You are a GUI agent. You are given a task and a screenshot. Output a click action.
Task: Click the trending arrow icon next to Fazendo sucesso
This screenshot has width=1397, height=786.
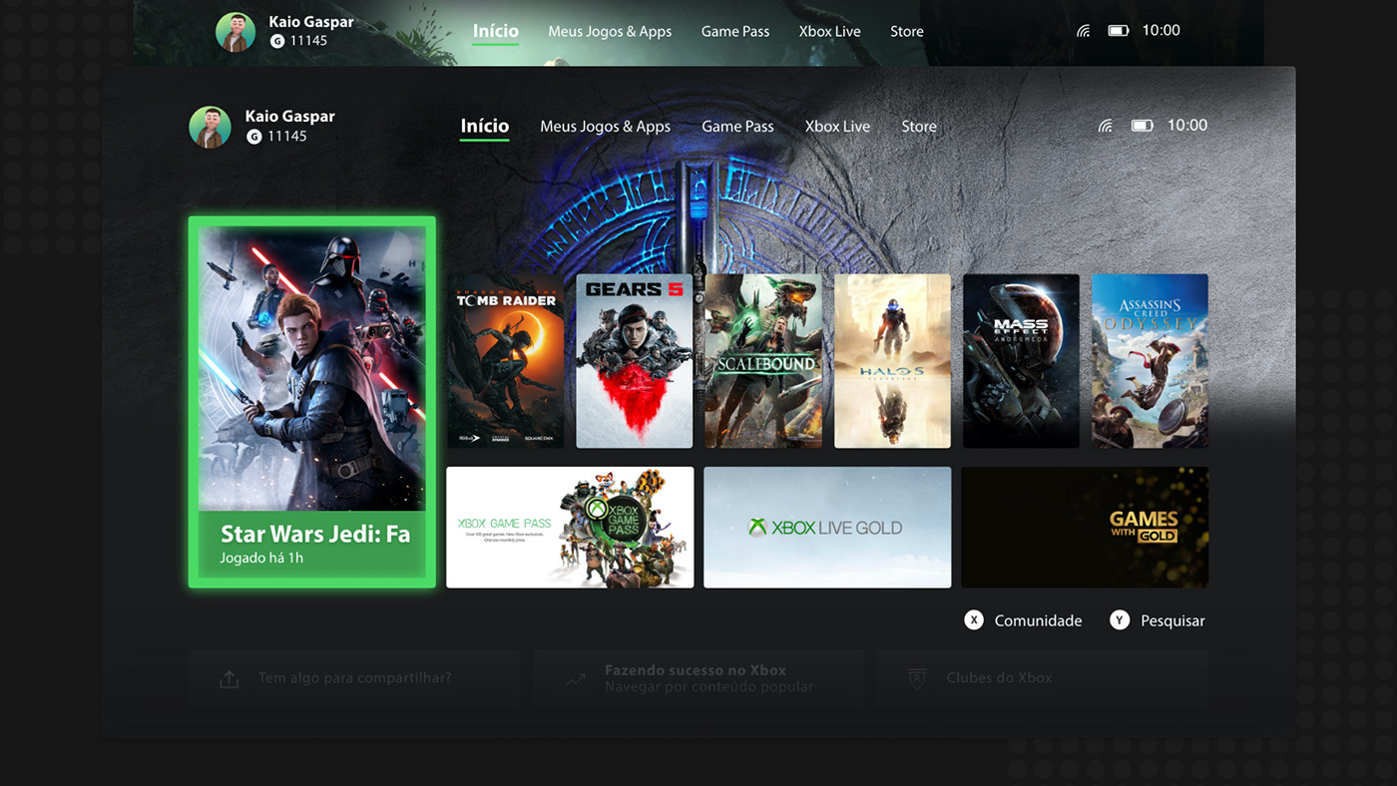tap(575, 679)
